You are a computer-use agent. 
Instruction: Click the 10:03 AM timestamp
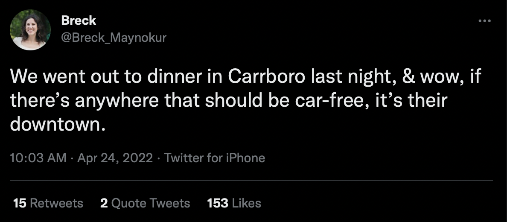click(x=38, y=158)
